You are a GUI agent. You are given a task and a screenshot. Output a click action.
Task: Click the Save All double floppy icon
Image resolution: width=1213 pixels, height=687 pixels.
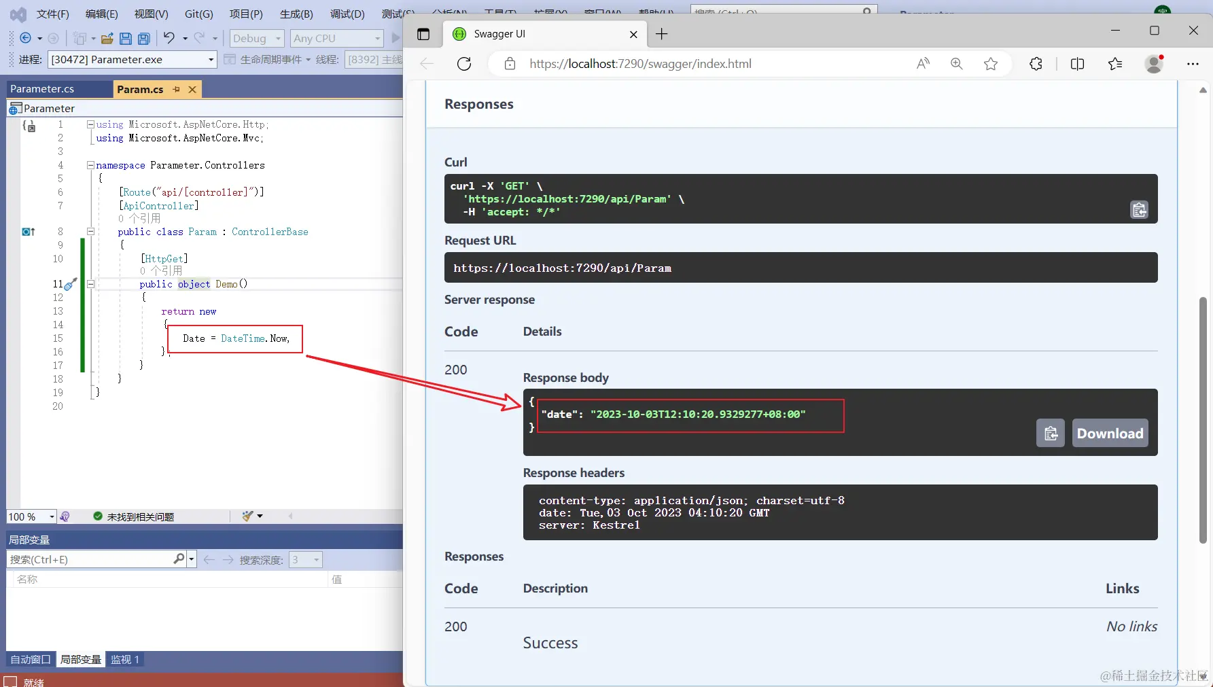click(144, 39)
